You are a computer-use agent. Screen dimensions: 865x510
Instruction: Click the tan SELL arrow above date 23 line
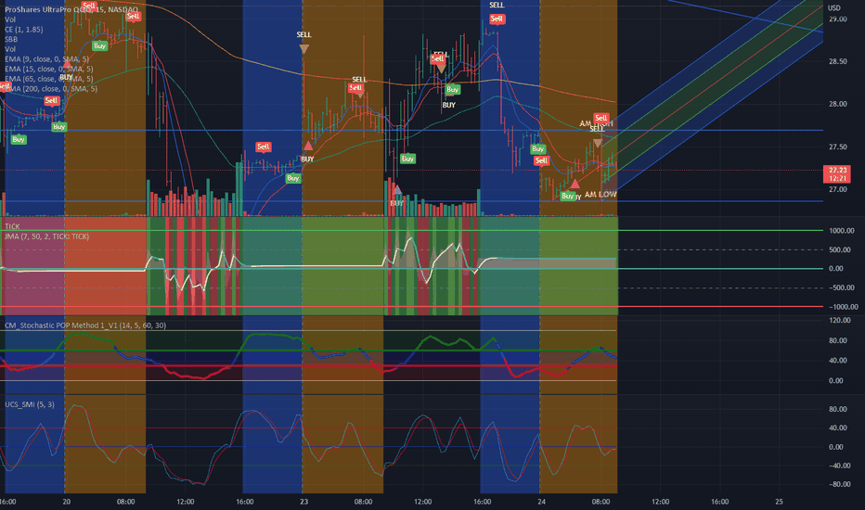click(304, 48)
